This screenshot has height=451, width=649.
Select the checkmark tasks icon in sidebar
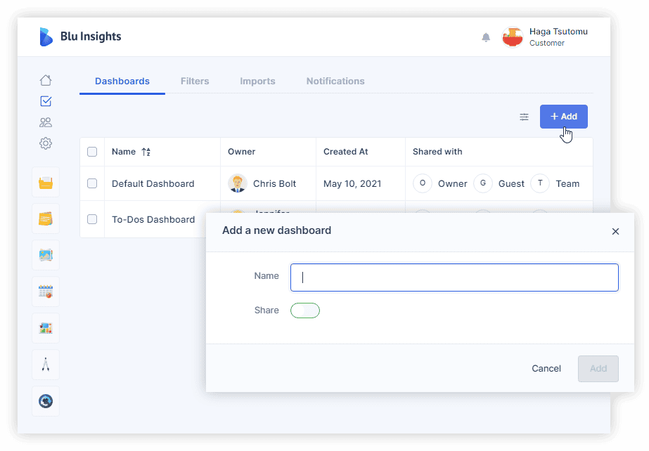[x=46, y=101]
